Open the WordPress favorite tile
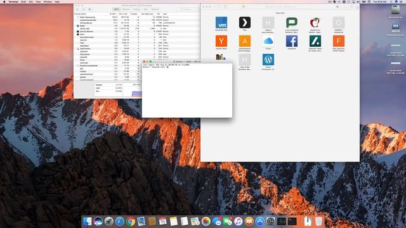The image size is (406, 228). [x=268, y=60]
